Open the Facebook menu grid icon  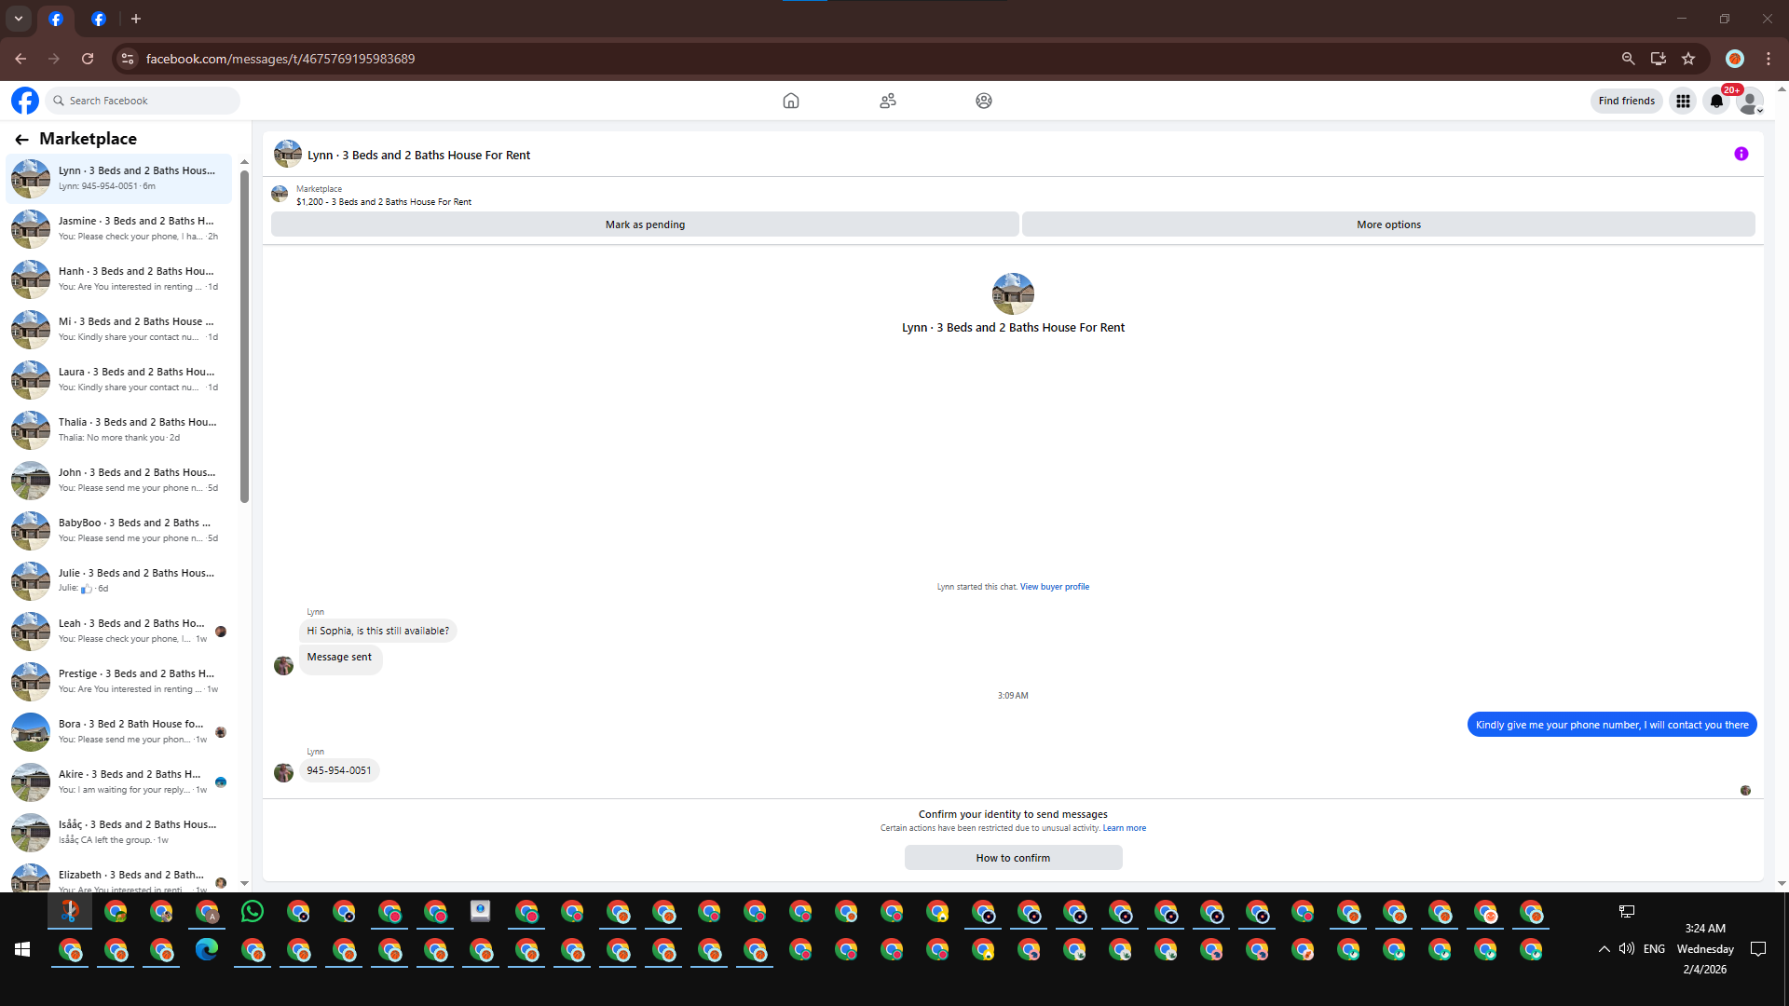[x=1683, y=101]
